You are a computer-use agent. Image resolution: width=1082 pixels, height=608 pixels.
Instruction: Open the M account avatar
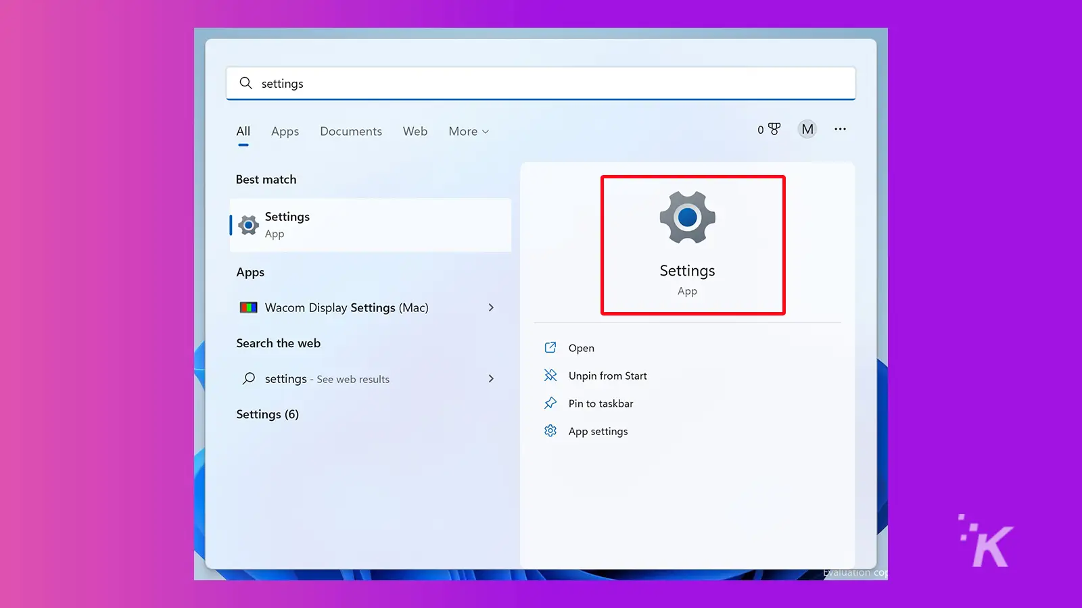pos(807,129)
